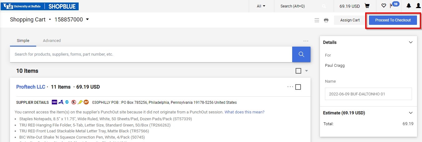Click the cart Name input field

tap(368, 94)
